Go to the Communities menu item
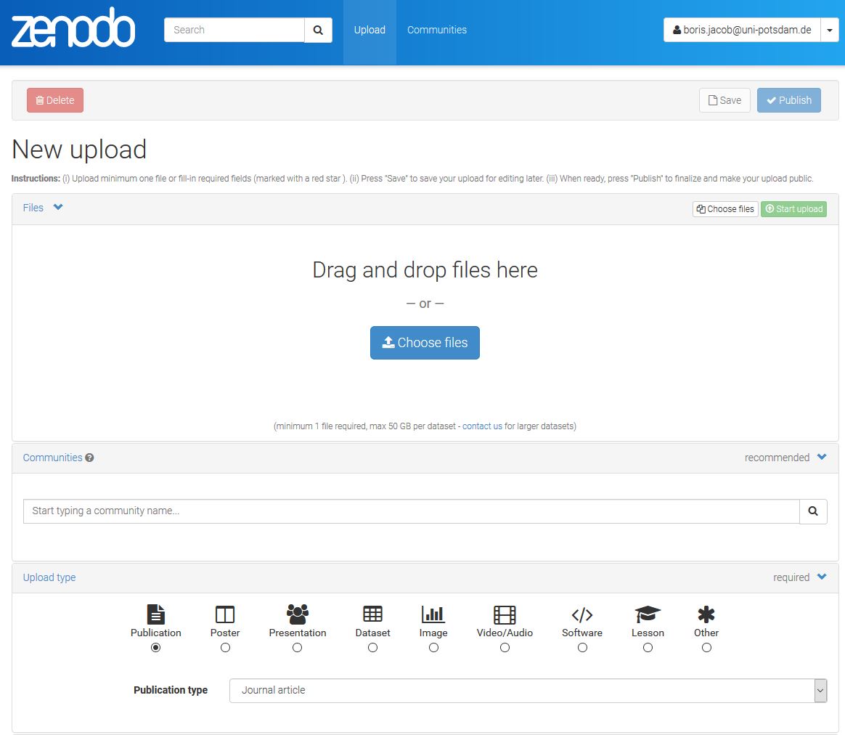Screen dimensions: 845x735 [437, 31]
